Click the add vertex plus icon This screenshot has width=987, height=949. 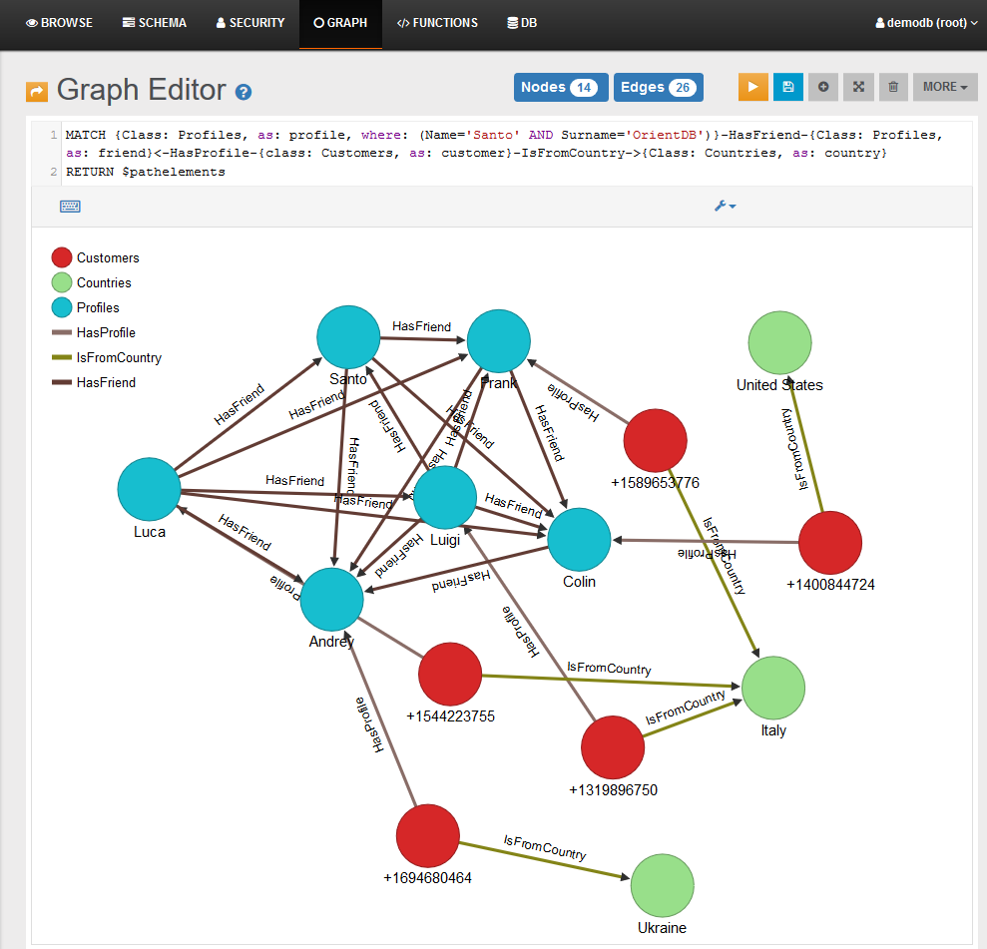tap(823, 87)
